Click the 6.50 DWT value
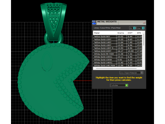This screenshot has width=165, height=124. point(130,57)
